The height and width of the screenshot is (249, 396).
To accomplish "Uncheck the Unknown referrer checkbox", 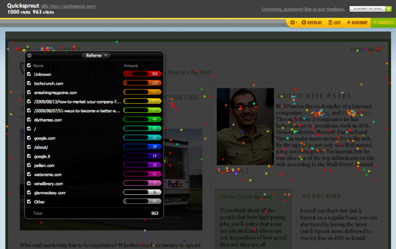I will 29,74.
